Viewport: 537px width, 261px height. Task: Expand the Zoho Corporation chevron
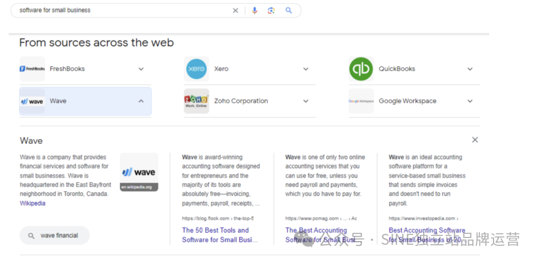(x=306, y=101)
